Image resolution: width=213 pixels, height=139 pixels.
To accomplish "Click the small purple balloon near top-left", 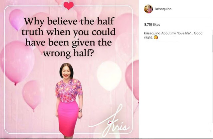I will 16,20.
